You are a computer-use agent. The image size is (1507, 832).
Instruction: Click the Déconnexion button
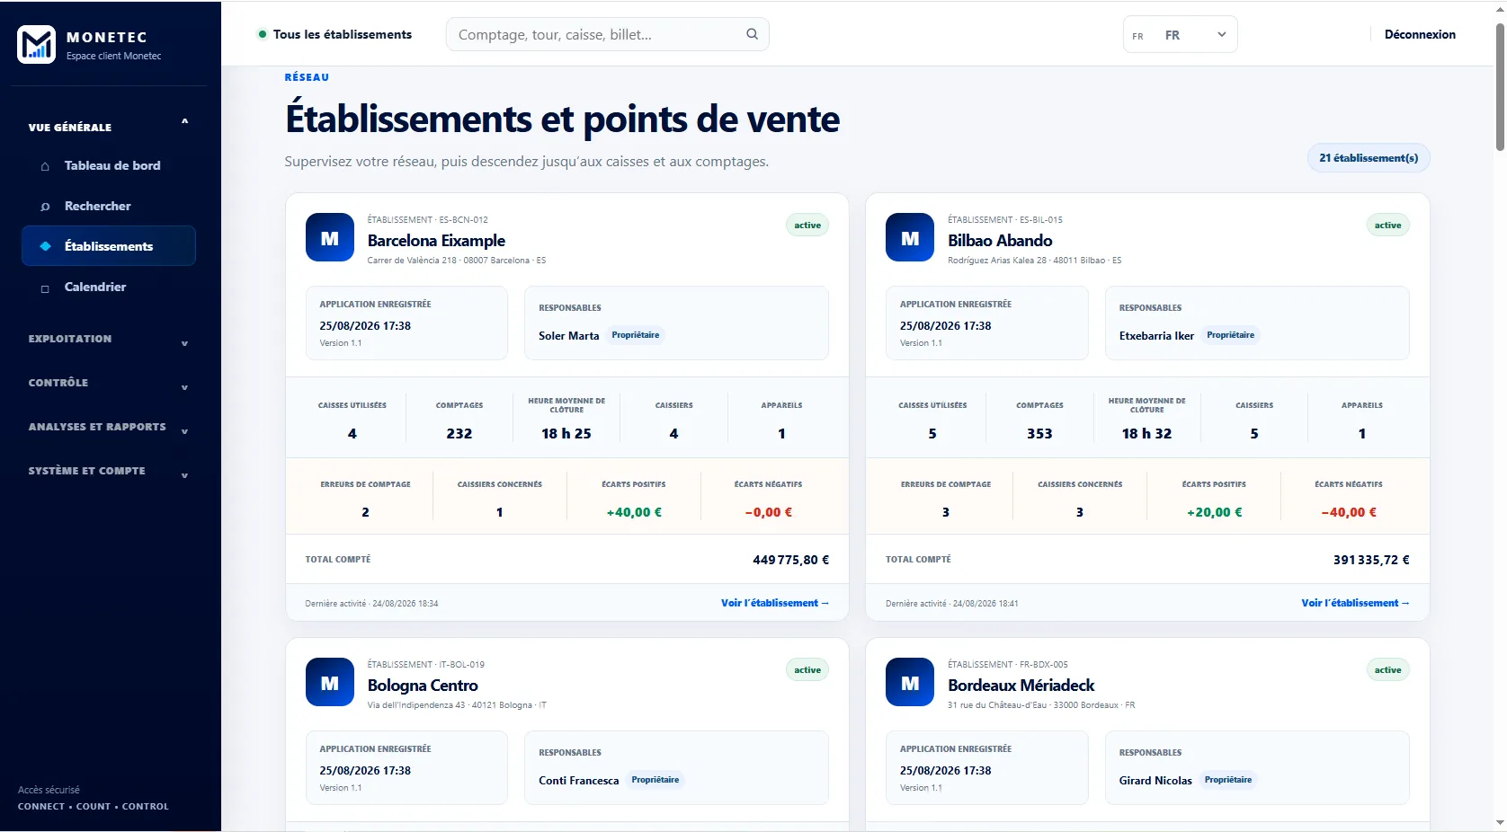click(1420, 34)
